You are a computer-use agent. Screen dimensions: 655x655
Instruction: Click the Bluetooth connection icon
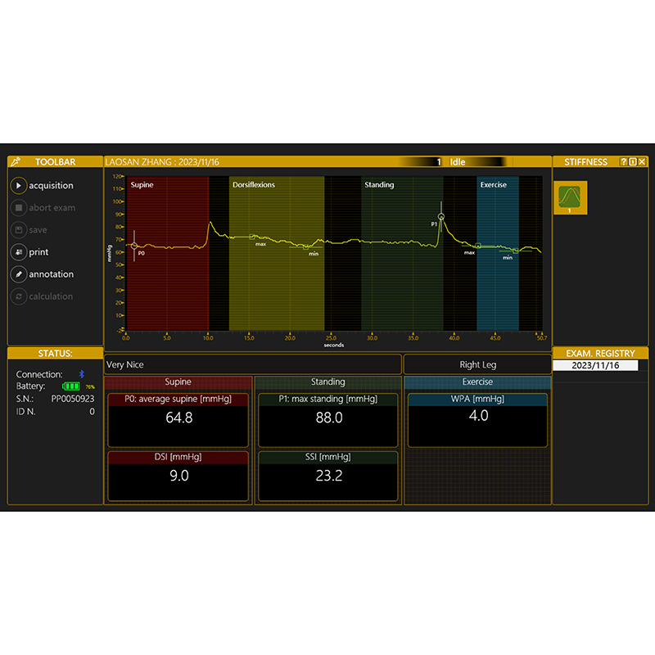81,374
